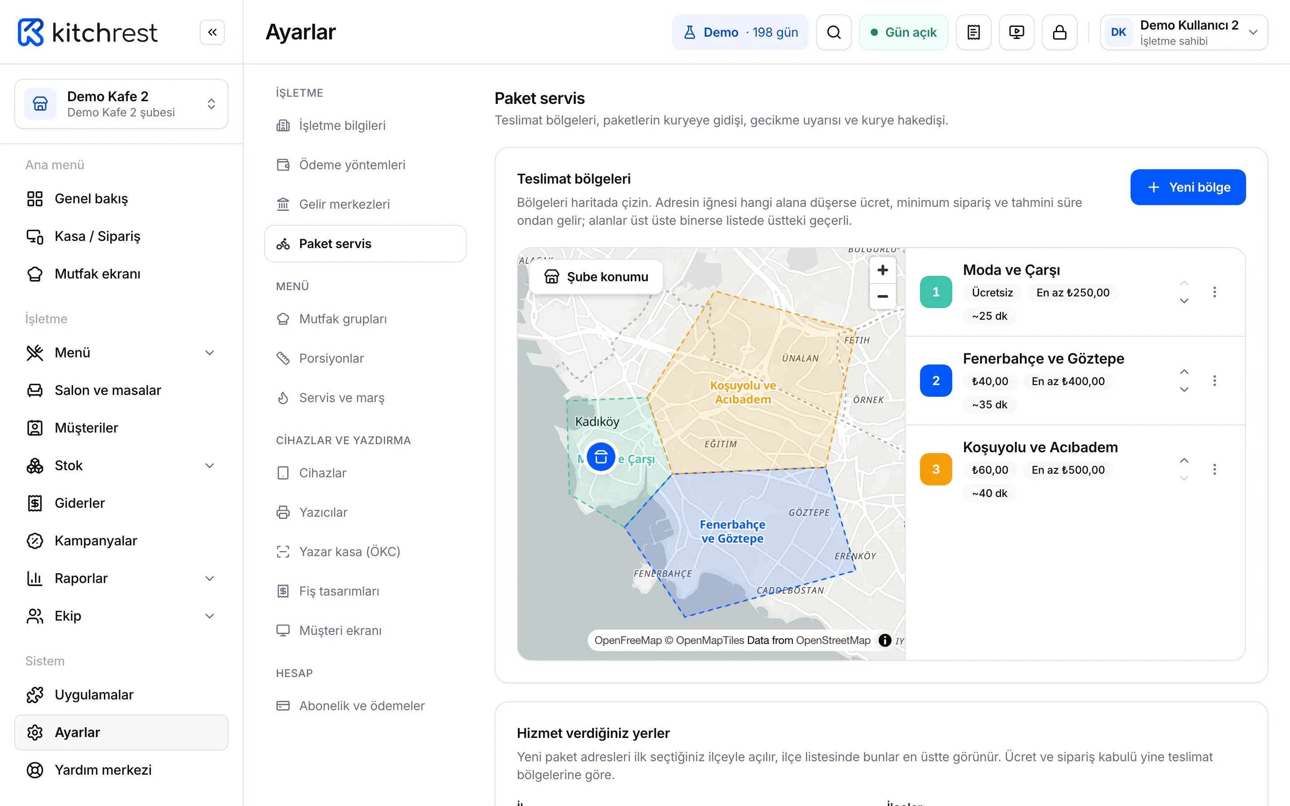Go to Abonelik ve ödemeler
This screenshot has width=1290, height=806.
(x=365, y=706)
